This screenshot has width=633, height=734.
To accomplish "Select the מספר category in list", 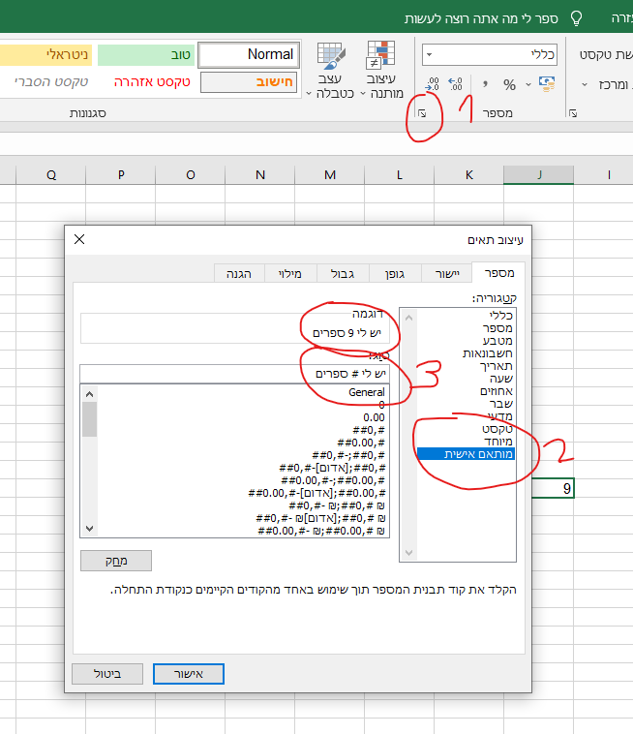I will [x=466, y=328].
